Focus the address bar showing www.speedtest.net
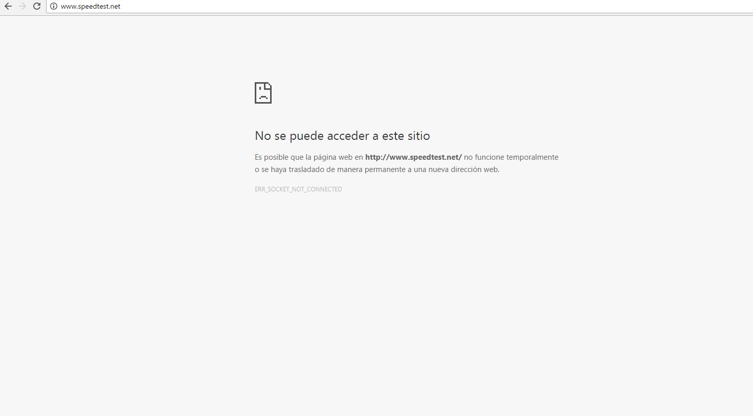 [399, 6]
